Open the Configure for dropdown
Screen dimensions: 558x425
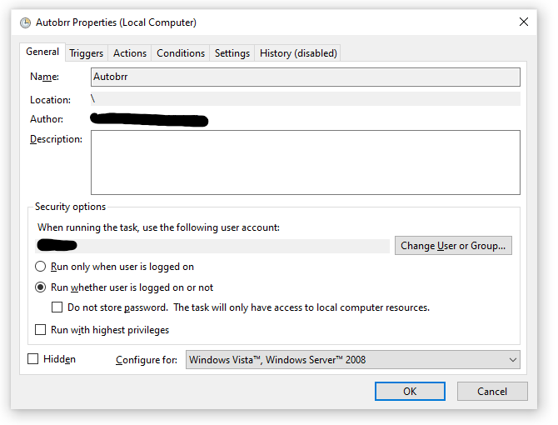coord(352,360)
